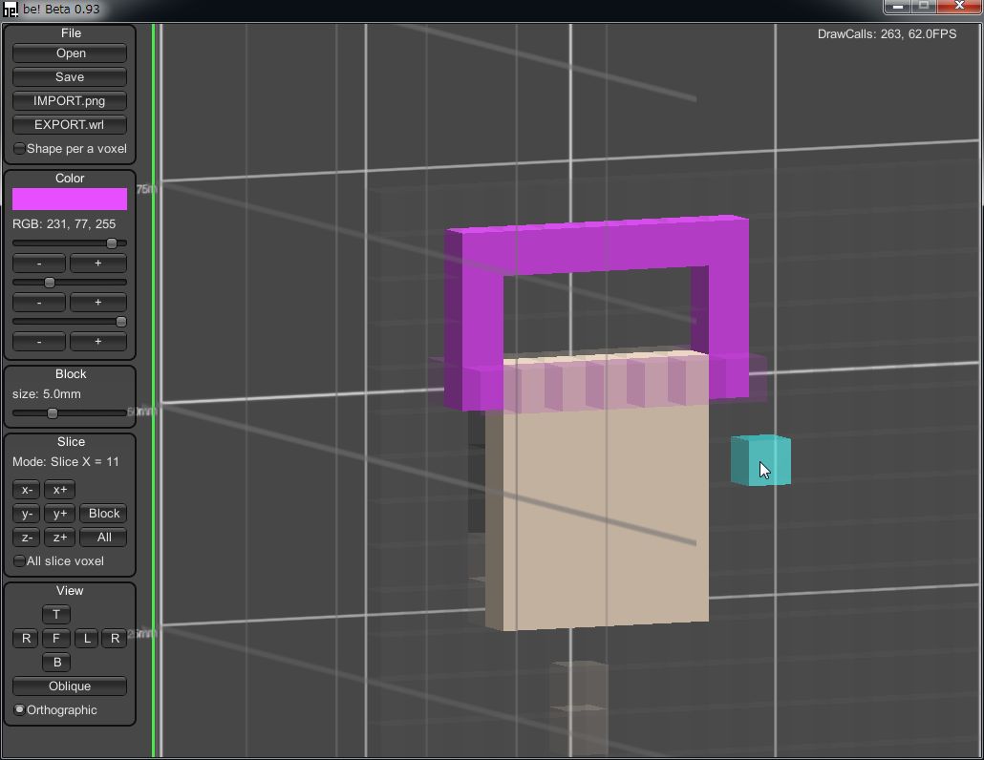Toggle the Orthographic radio button
This screenshot has width=984, height=760.
20,710
